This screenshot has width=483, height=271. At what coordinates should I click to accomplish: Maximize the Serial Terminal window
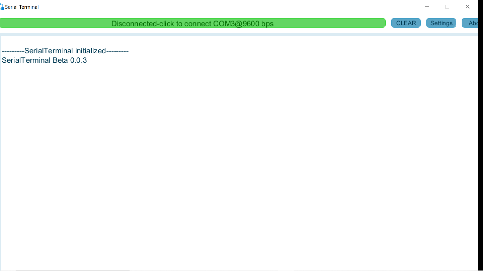tap(447, 7)
